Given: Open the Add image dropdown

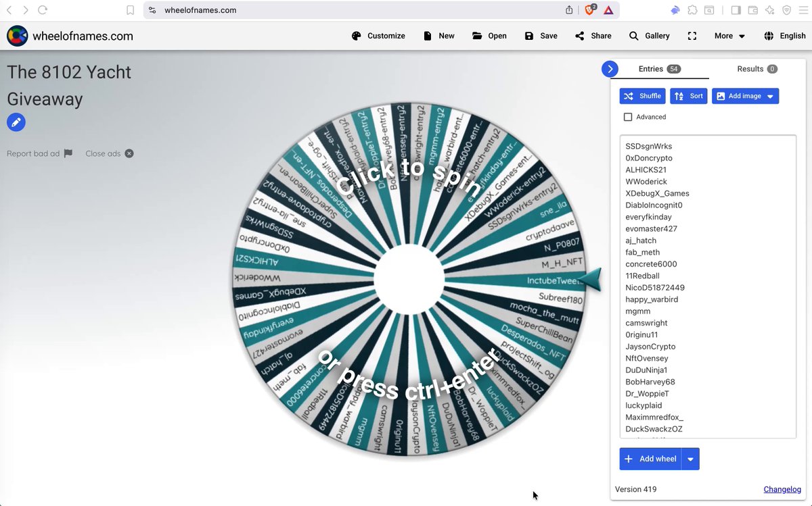Looking at the screenshot, I should (x=745, y=96).
